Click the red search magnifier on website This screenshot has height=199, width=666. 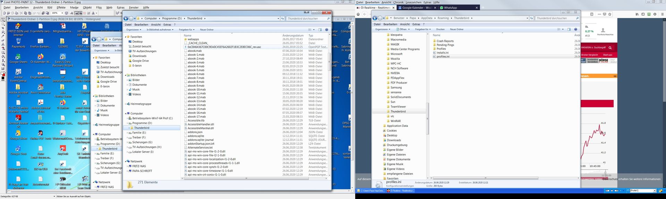click(x=610, y=48)
